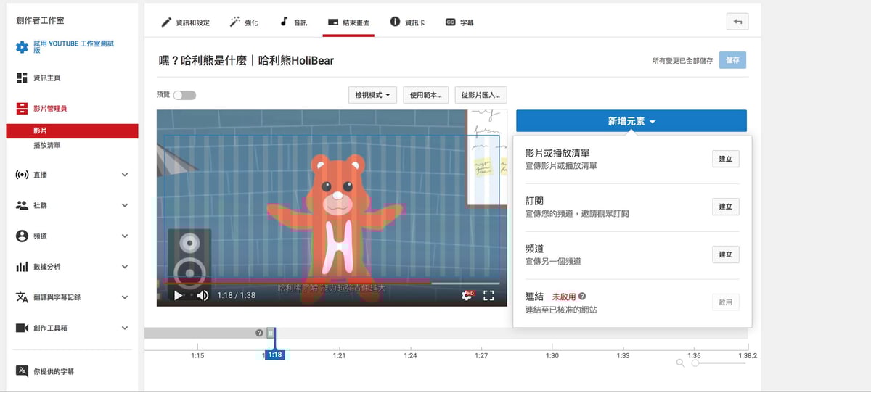This screenshot has height=393, width=871.
Task: Click the 創作工具箱 camera icon
Action: [22, 328]
